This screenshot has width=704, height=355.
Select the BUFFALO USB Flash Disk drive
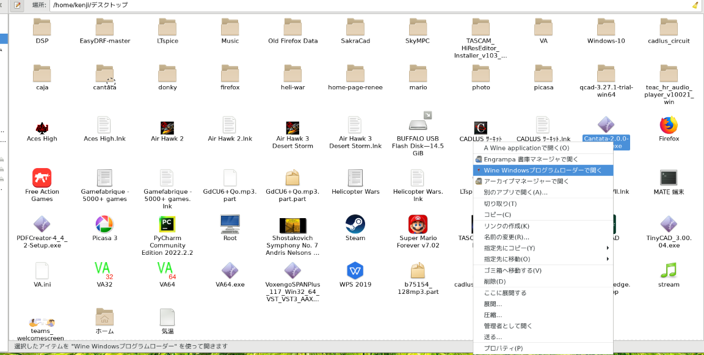[418, 124]
